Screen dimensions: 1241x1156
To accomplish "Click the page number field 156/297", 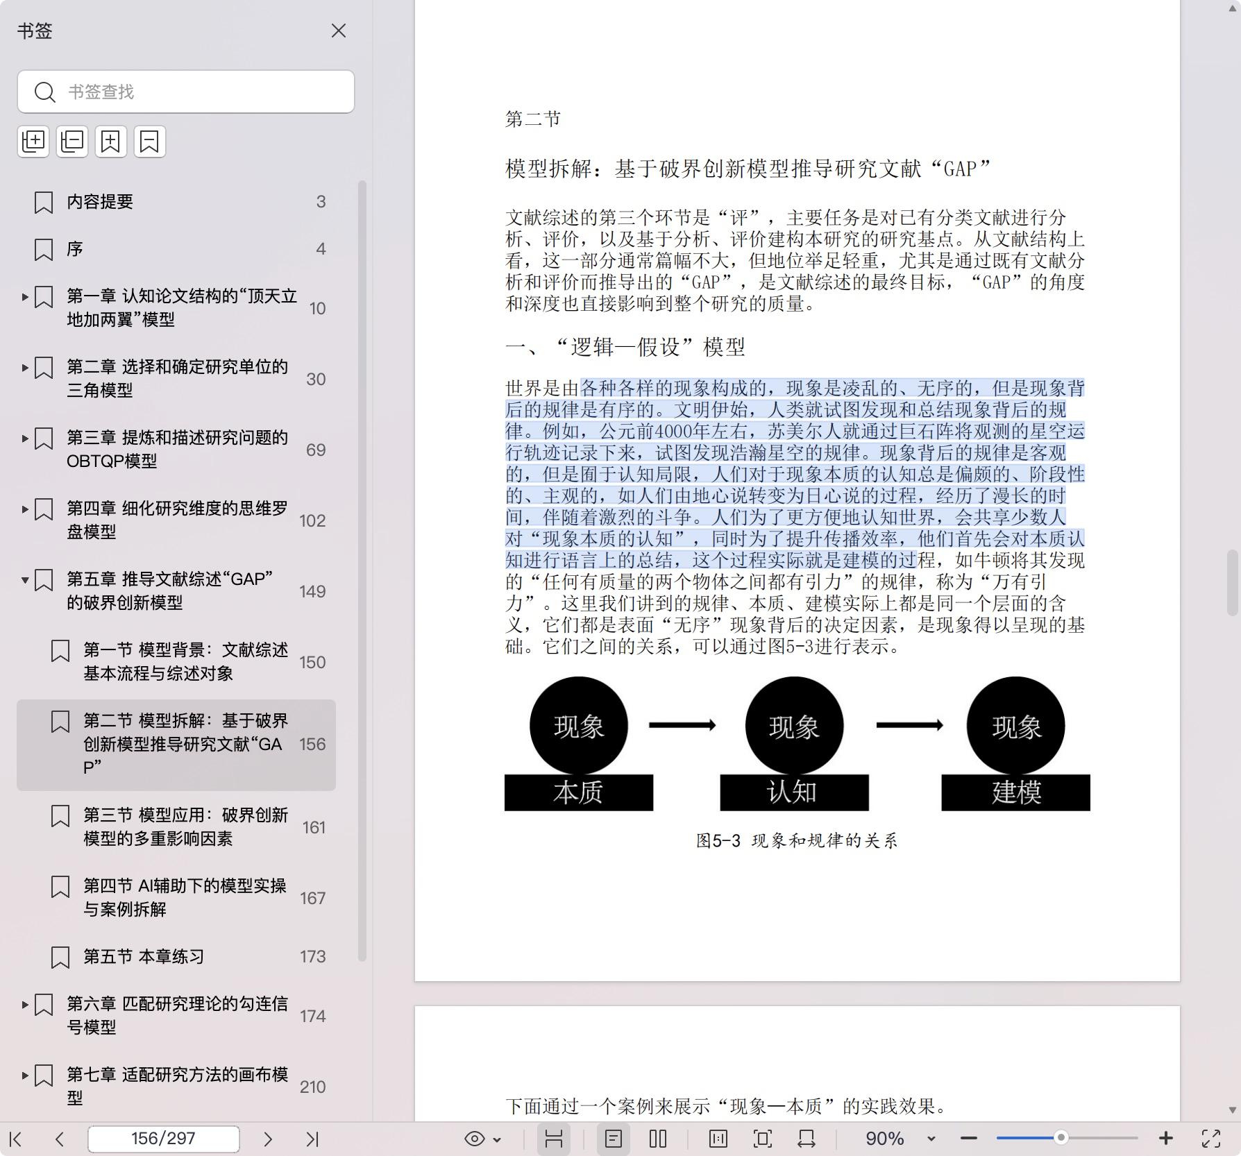I will (x=164, y=1139).
